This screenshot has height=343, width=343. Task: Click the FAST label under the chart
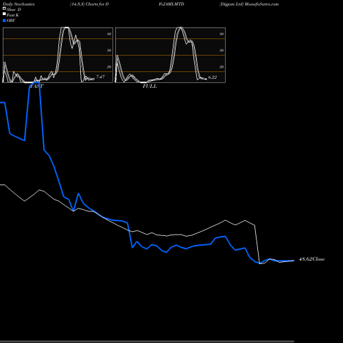(36, 86)
